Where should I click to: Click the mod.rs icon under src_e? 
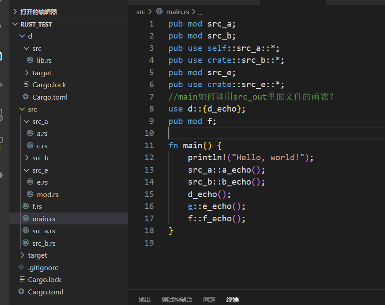(x=31, y=194)
